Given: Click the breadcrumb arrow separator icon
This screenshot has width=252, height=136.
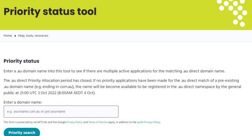Looking at the screenshot, I should pyautogui.click(x=15, y=36).
